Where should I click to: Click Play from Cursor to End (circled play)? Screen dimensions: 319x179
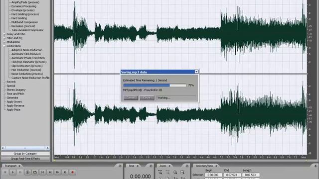[x=28, y=173]
